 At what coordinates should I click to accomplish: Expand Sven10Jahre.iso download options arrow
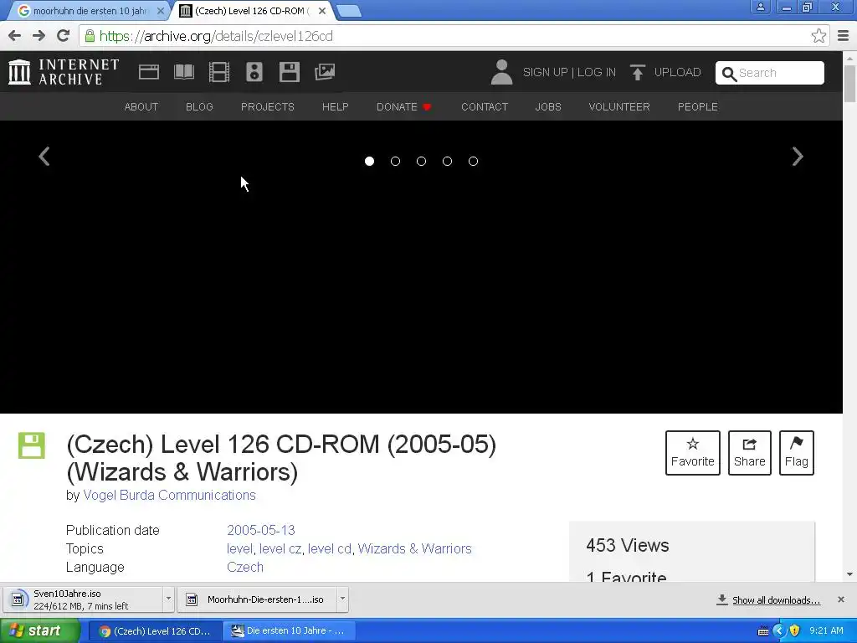[x=168, y=599]
